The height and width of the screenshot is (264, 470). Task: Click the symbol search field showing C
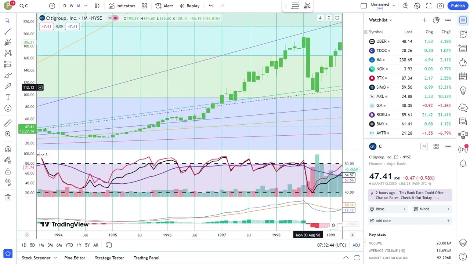pos(32,6)
